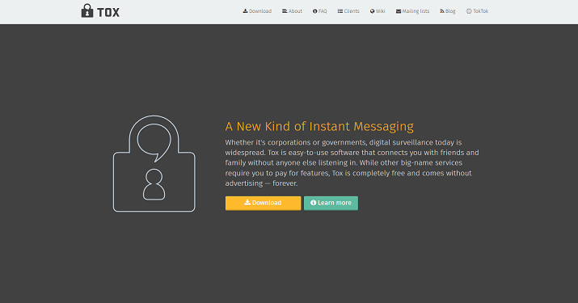This screenshot has height=303, width=578.
Task: Click the Tox padlock logo icon
Action: pos(87,11)
